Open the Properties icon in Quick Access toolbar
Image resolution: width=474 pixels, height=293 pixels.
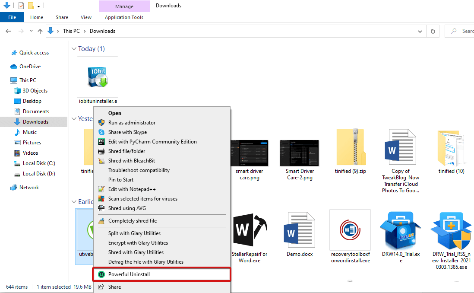coord(21,6)
